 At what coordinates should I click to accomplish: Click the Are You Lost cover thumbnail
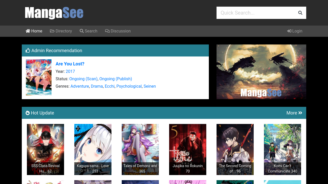pyautogui.click(x=39, y=77)
